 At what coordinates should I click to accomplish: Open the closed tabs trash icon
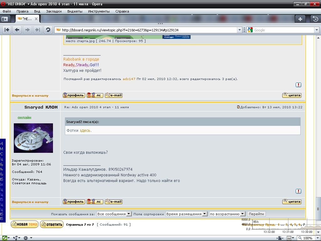pos(315,19)
